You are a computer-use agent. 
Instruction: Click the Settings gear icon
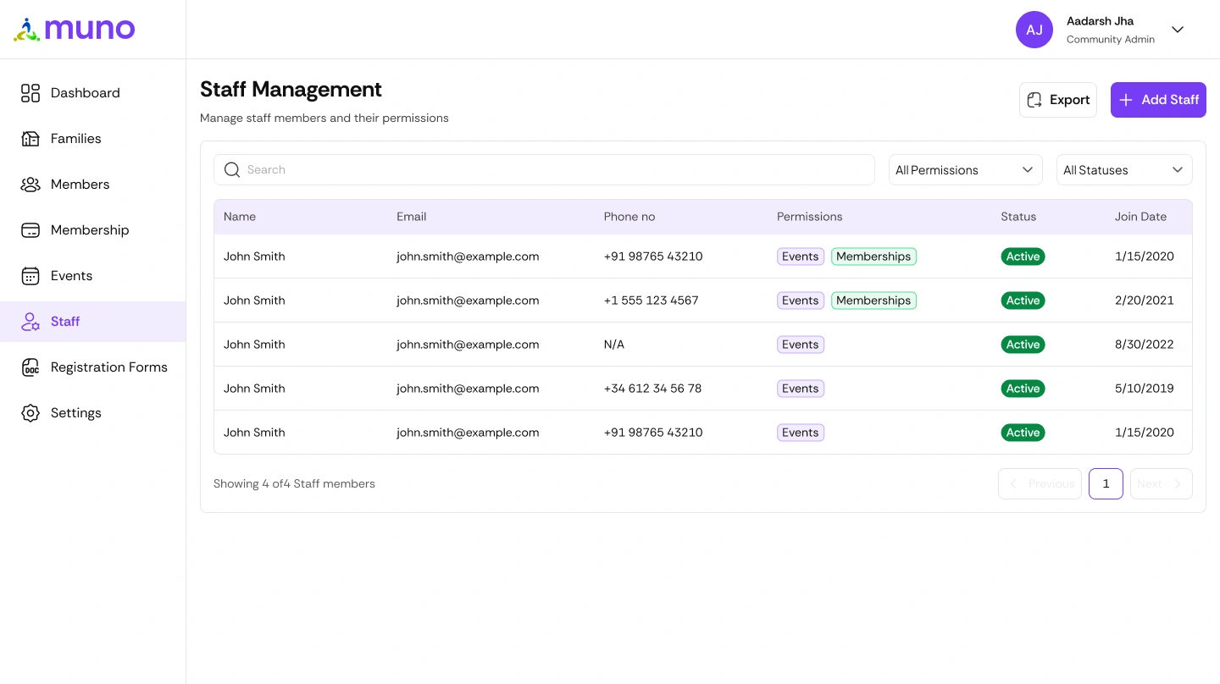click(x=30, y=413)
